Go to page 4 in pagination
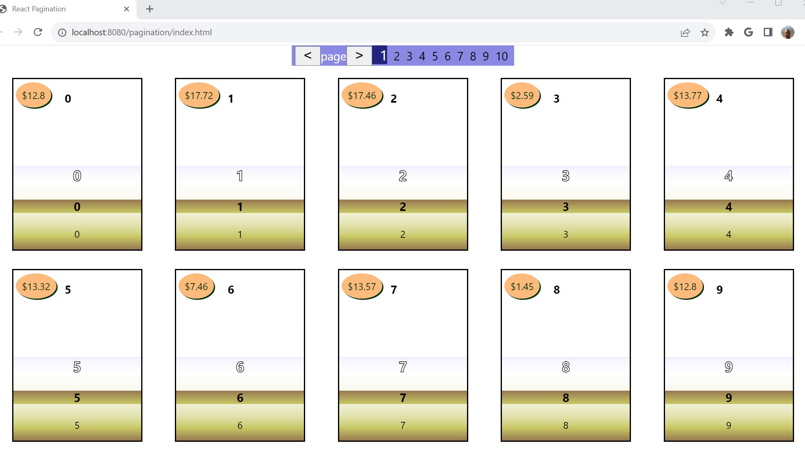805x471 pixels. pyautogui.click(x=422, y=56)
